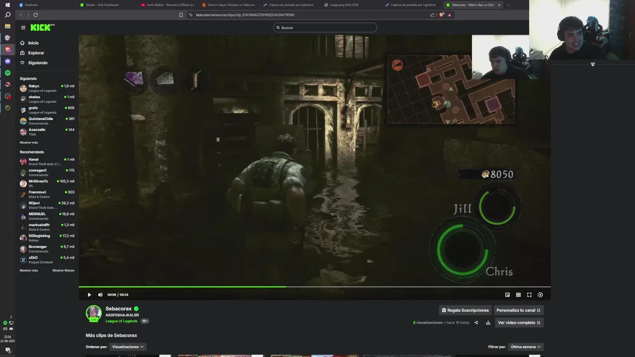This screenshot has width=635, height=357.
Task: Go back with the browser back arrow
Action: pos(21,15)
